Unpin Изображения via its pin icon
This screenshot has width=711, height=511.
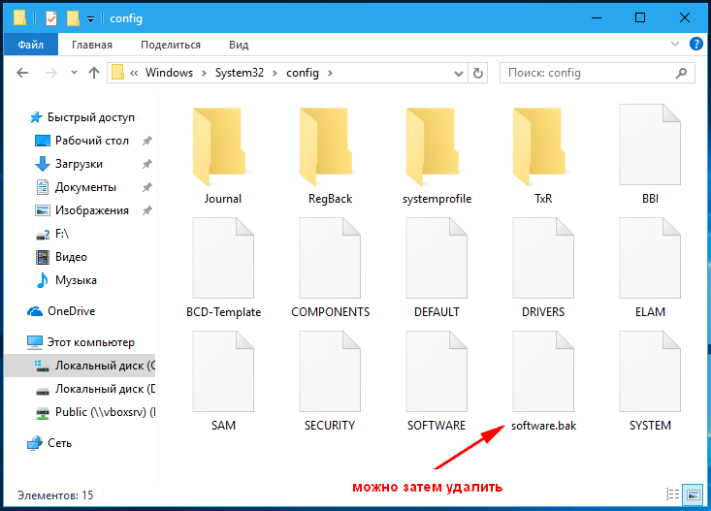(146, 210)
